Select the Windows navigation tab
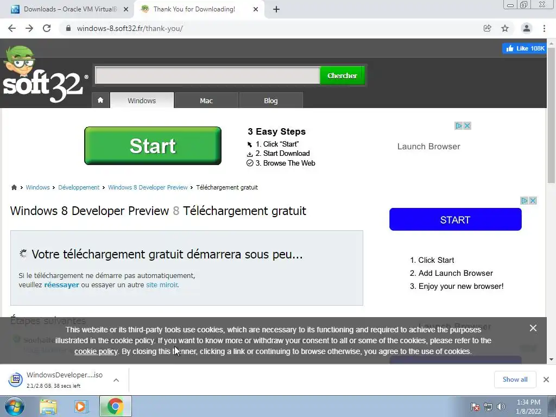This screenshot has height=417, width=556. pyautogui.click(x=142, y=100)
